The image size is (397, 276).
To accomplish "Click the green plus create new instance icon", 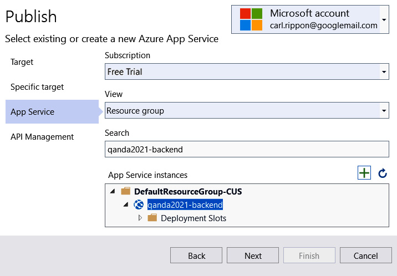I will [x=364, y=173].
